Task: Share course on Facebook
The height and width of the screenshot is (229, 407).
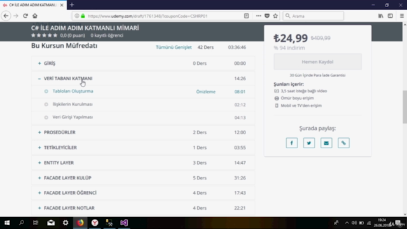Action: coord(292,142)
